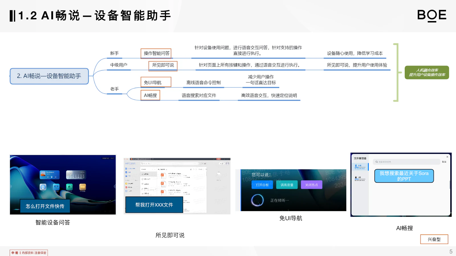Click the slide title 1.2 AI畅说
456x256 pixels.
coord(94,16)
